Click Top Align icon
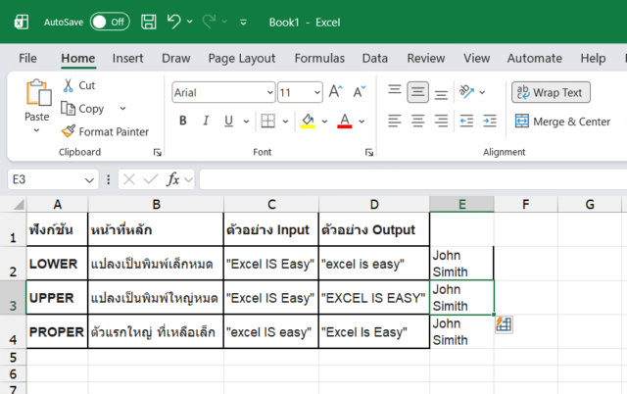 pos(395,90)
